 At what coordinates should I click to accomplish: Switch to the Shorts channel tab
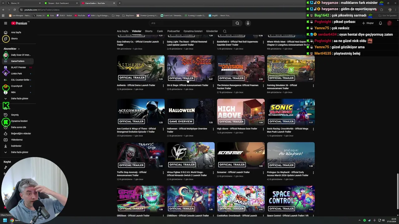[149, 31]
